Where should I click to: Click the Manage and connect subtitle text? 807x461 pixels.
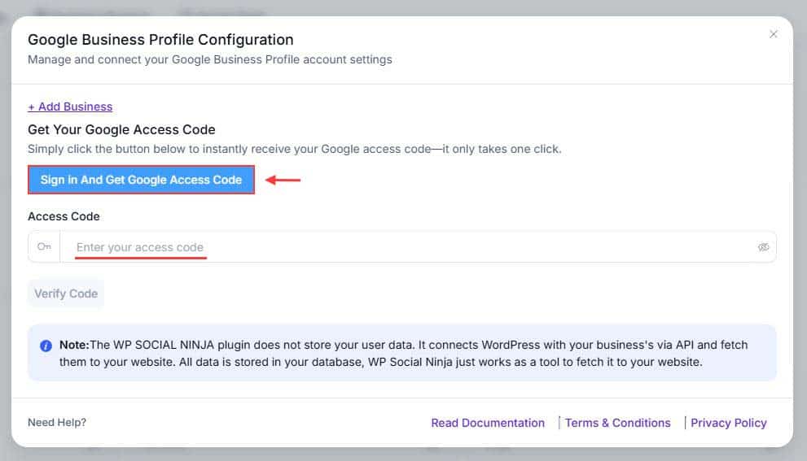(x=210, y=59)
